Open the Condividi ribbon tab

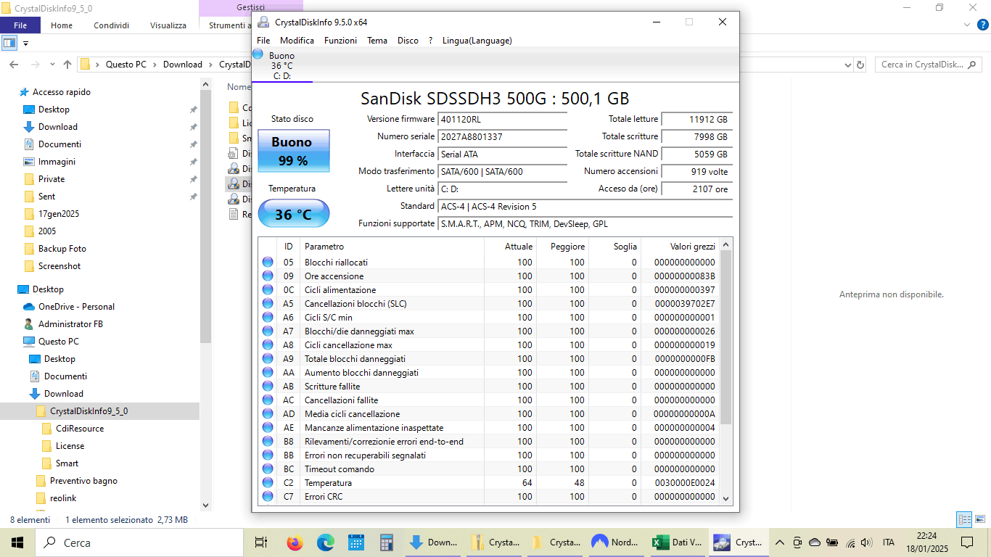[x=111, y=25]
